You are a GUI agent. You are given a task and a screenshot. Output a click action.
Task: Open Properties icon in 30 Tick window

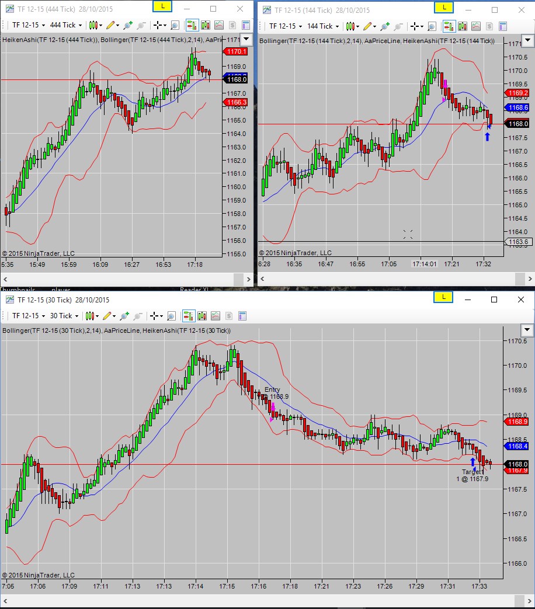click(242, 316)
